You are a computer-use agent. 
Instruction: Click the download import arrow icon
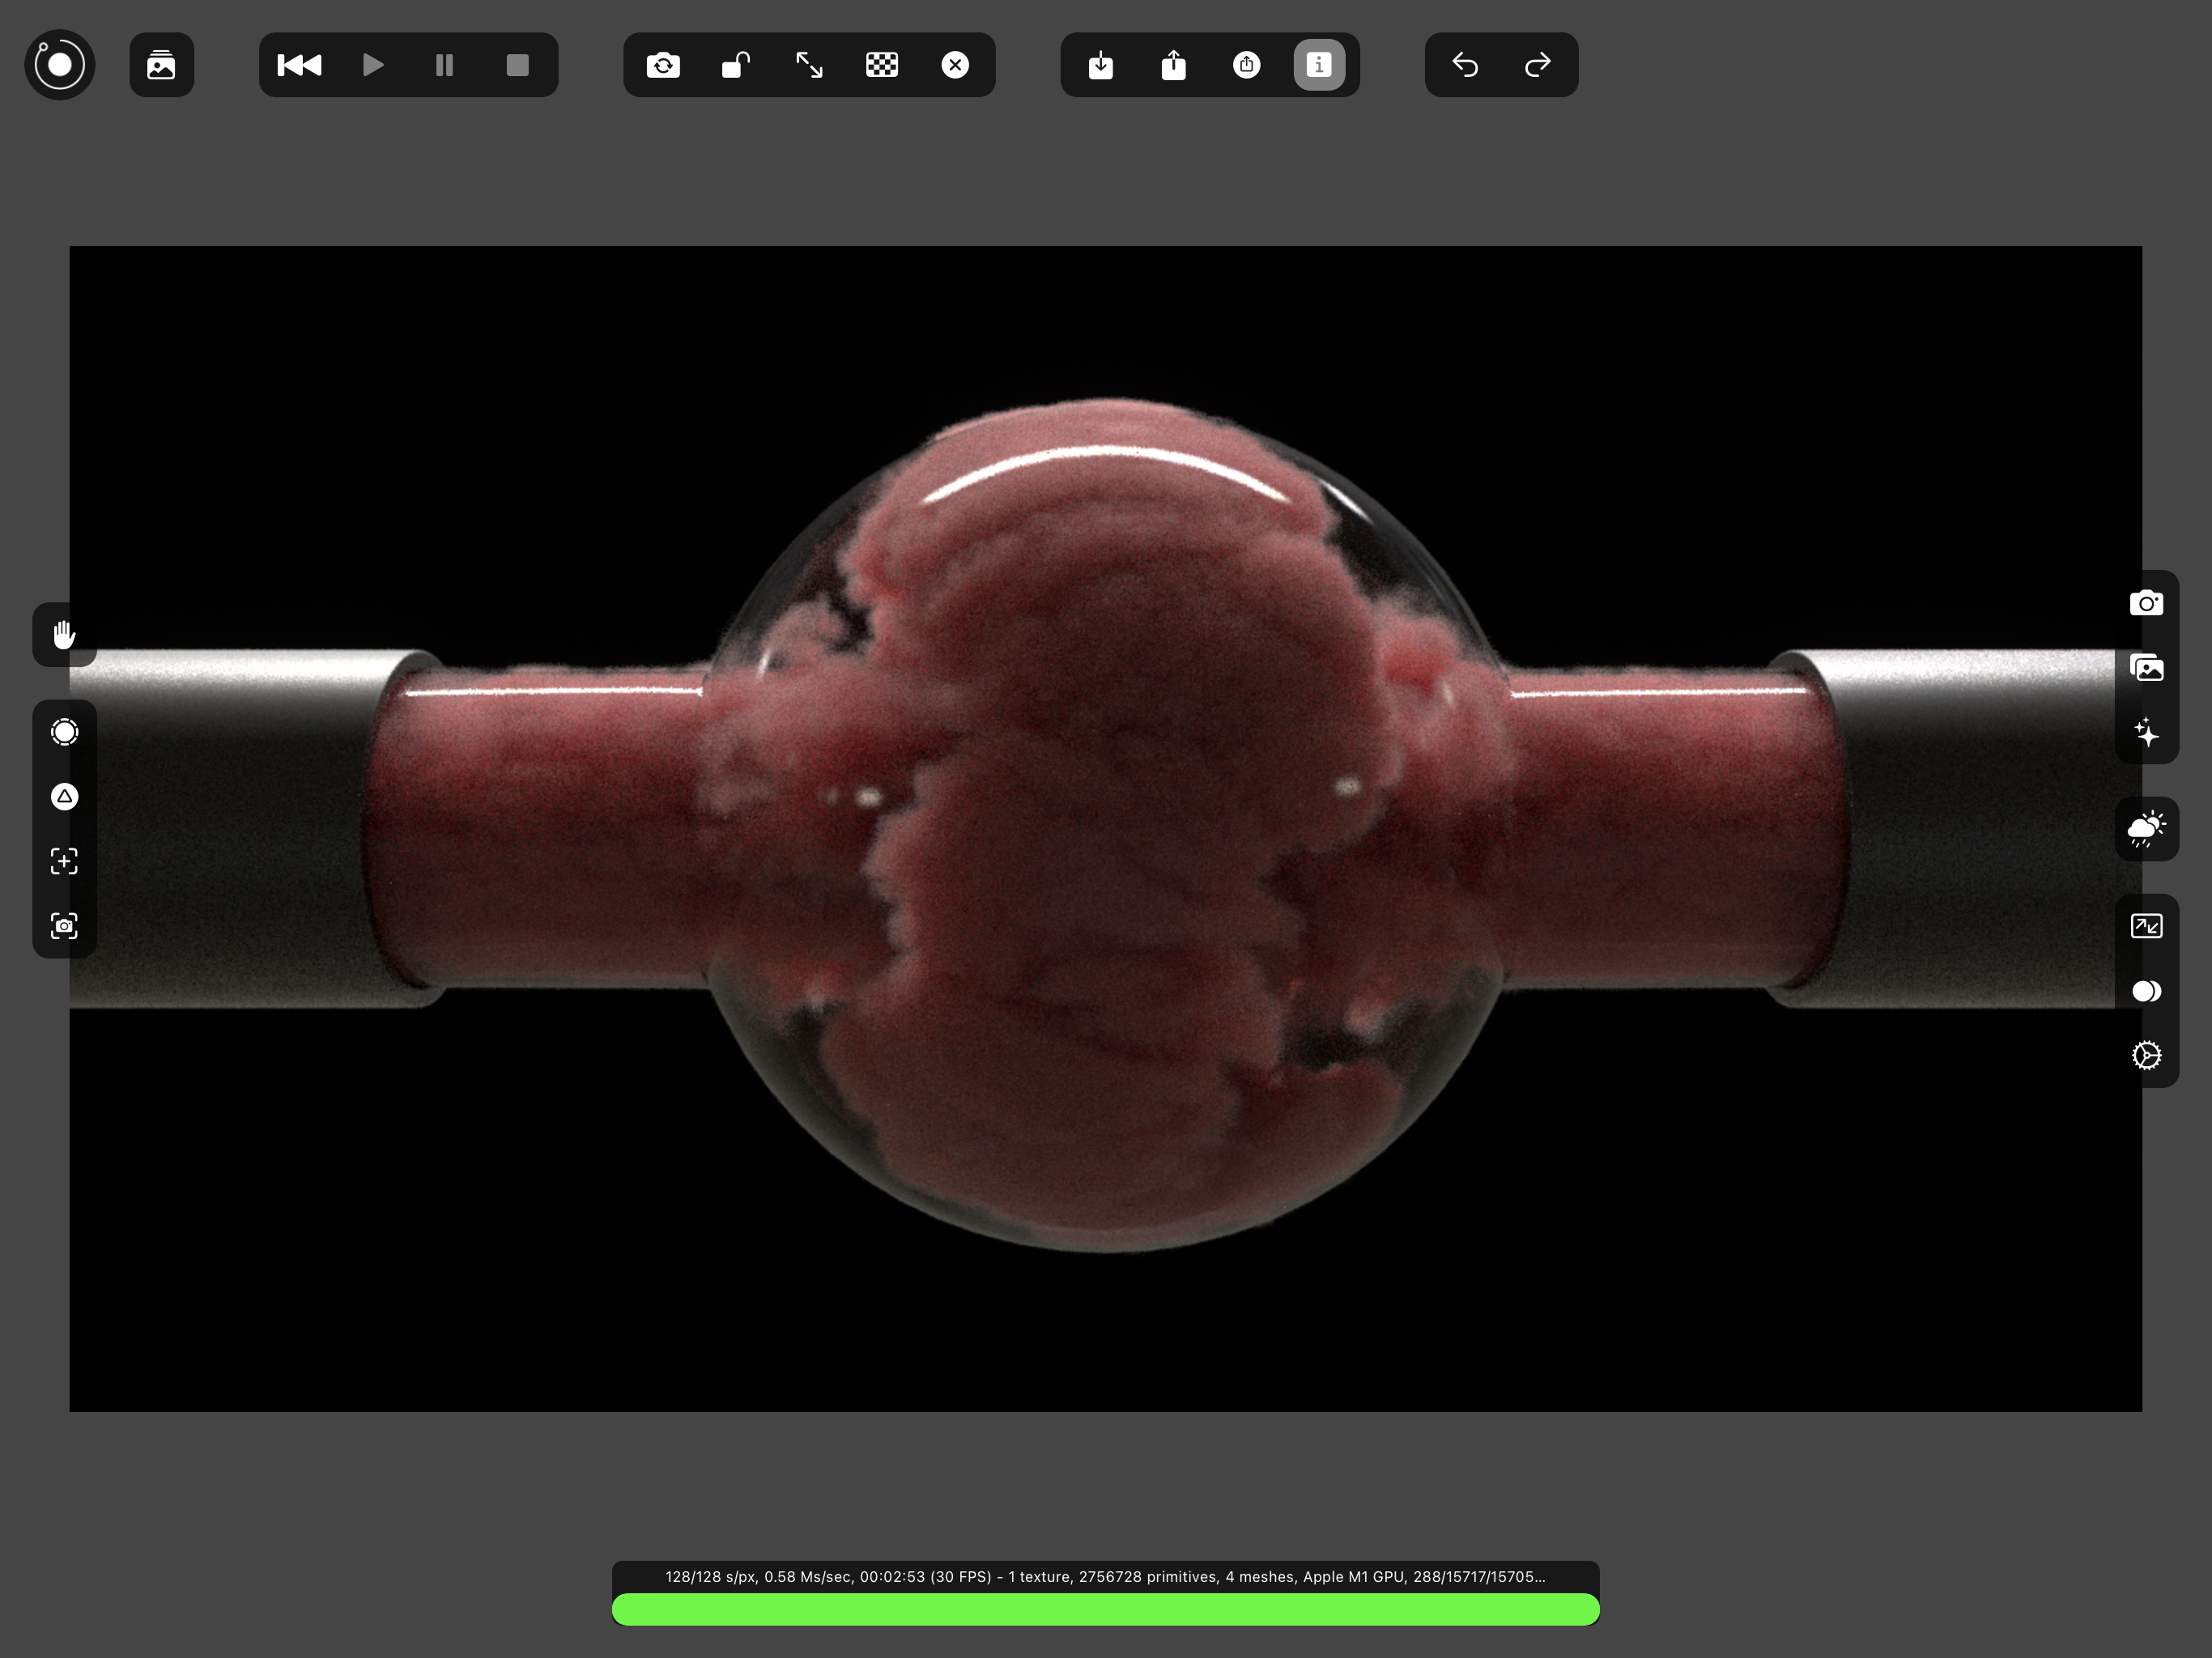(x=1100, y=65)
